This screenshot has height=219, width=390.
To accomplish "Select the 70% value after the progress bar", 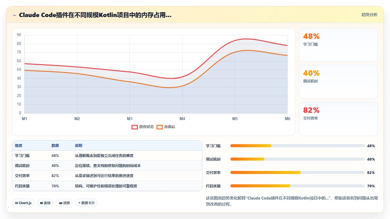I will click(x=371, y=186).
